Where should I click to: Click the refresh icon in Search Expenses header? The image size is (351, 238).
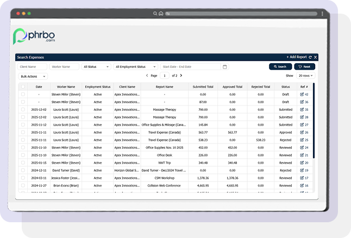click(x=310, y=57)
